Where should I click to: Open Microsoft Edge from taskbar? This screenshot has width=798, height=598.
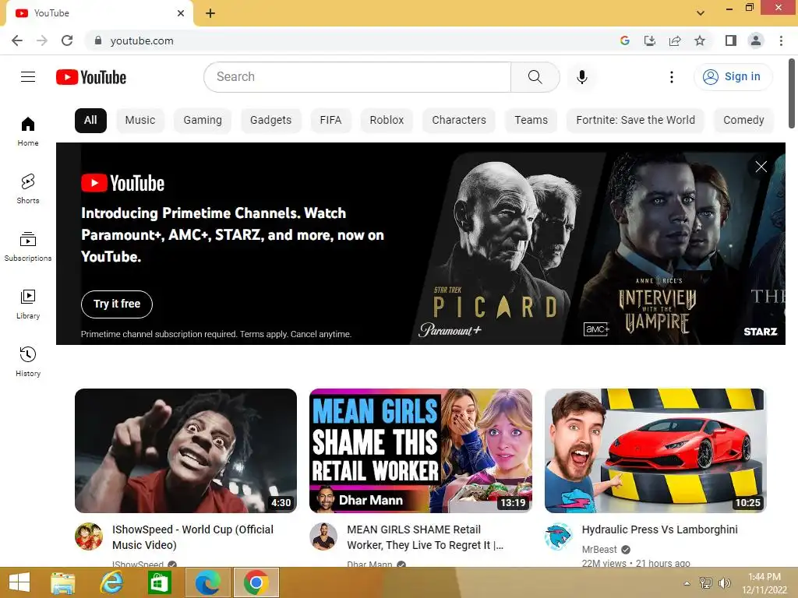[207, 582]
